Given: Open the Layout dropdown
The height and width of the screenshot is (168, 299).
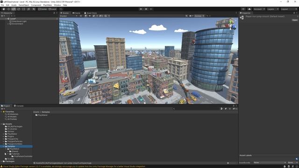Looking at the screenshot, I should [289, 9].
